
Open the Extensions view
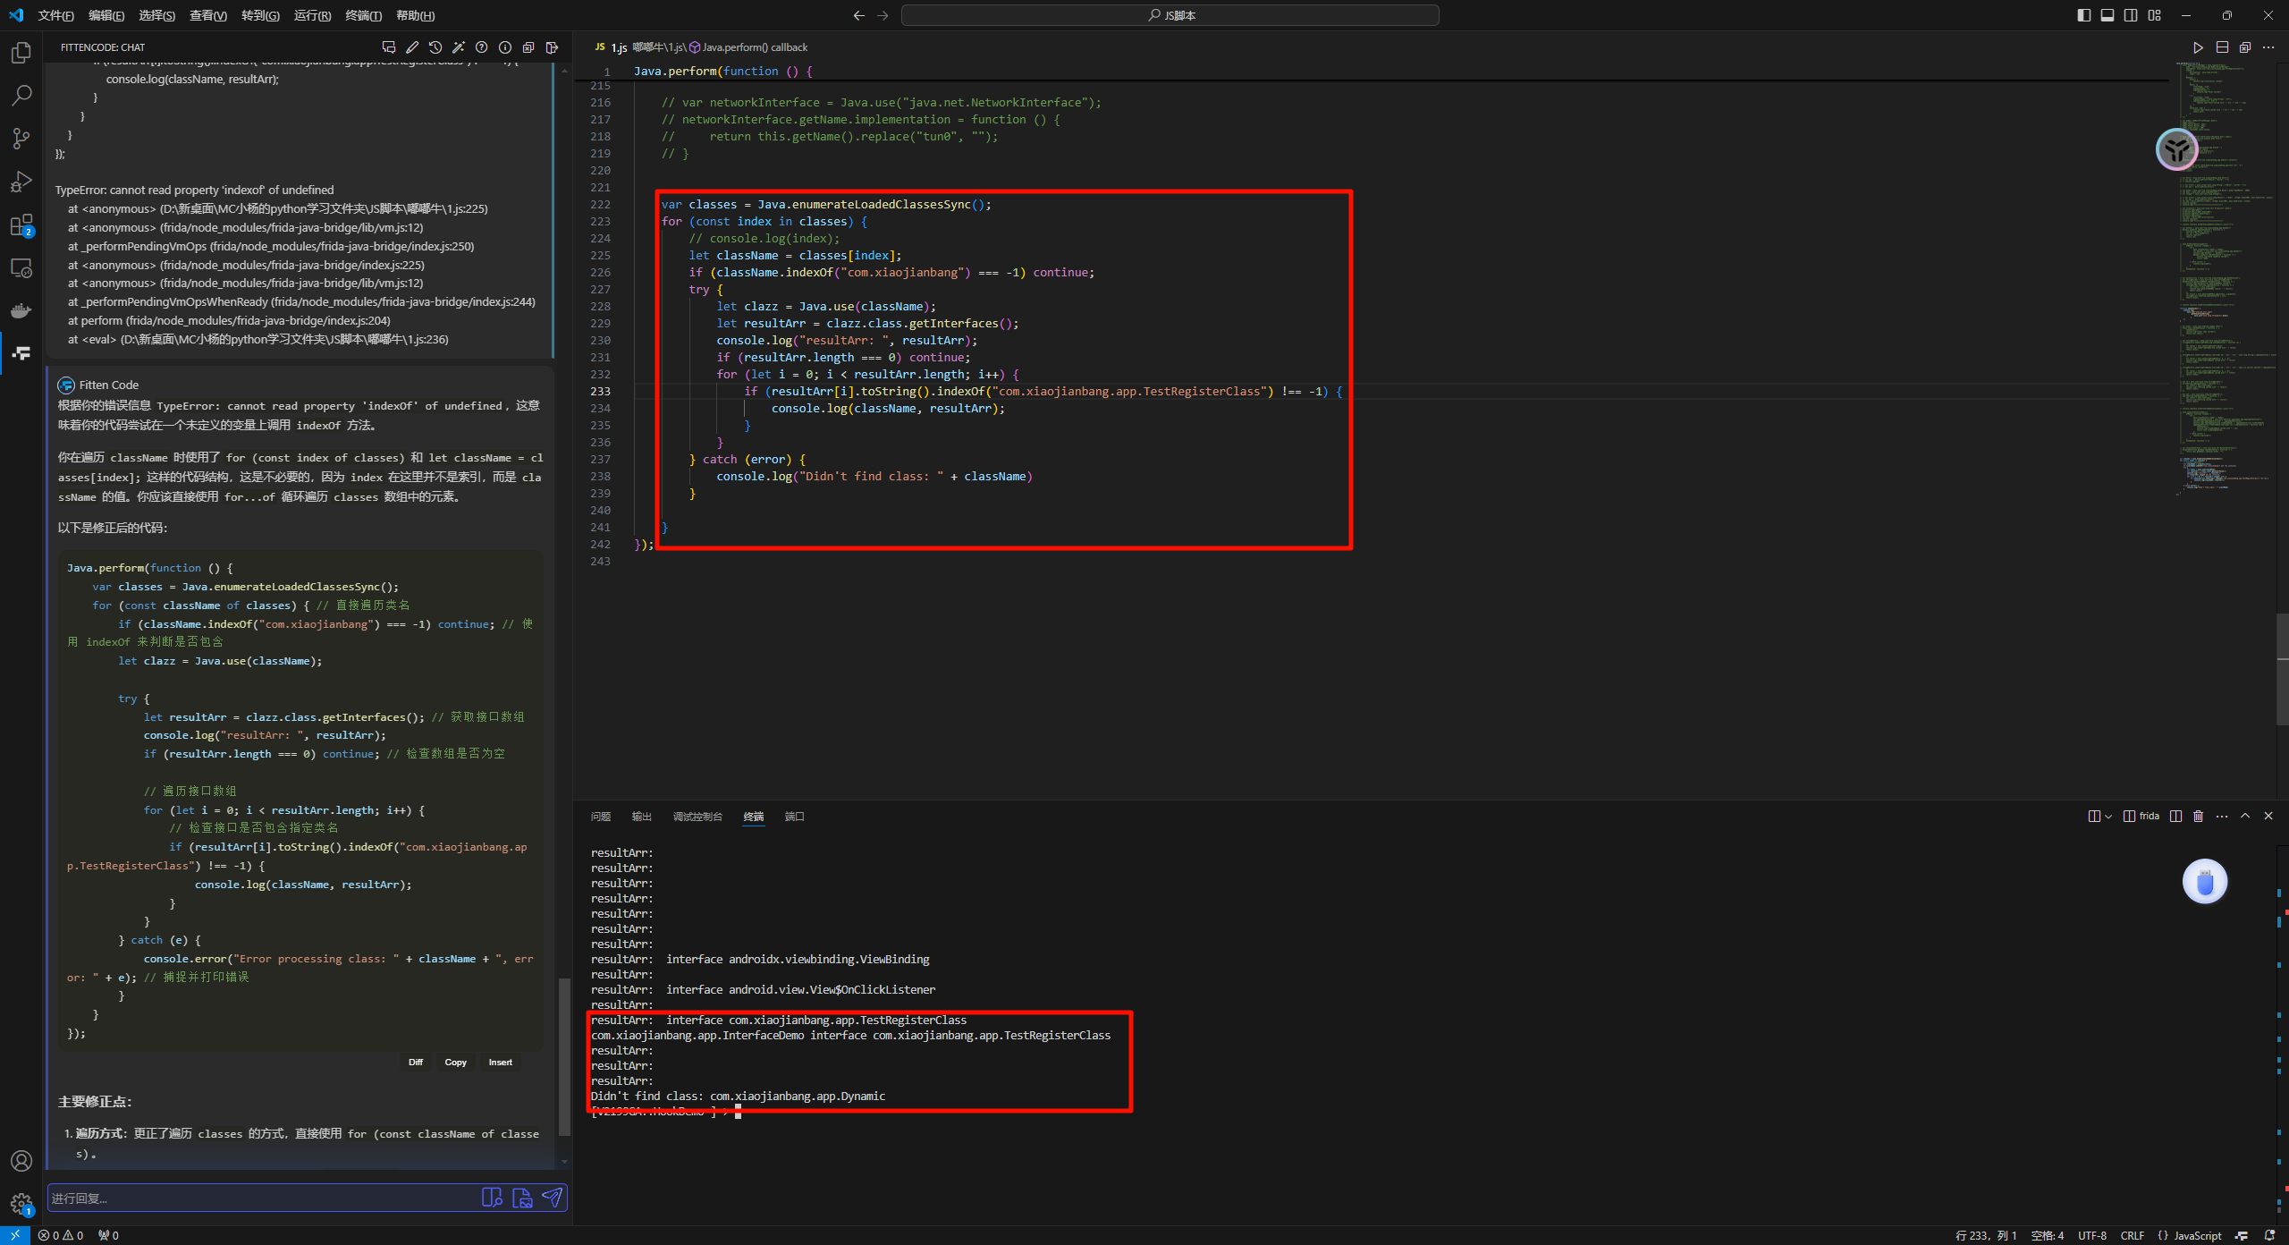click(21, 224)
